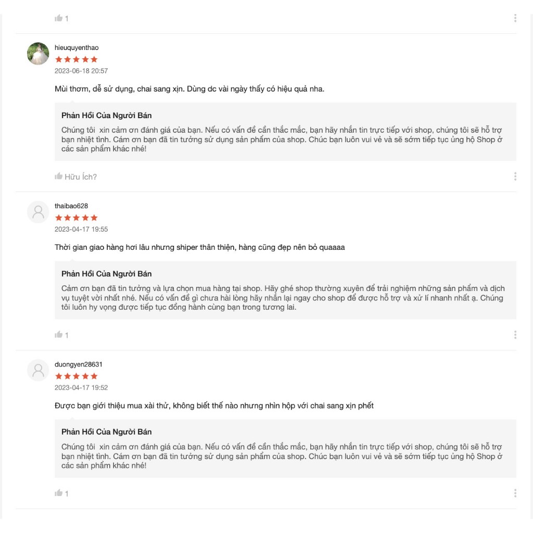The image size is (533, 533).
Task: Open three-dot menu for hieuquyenthao's review
Action: point(515,176)
